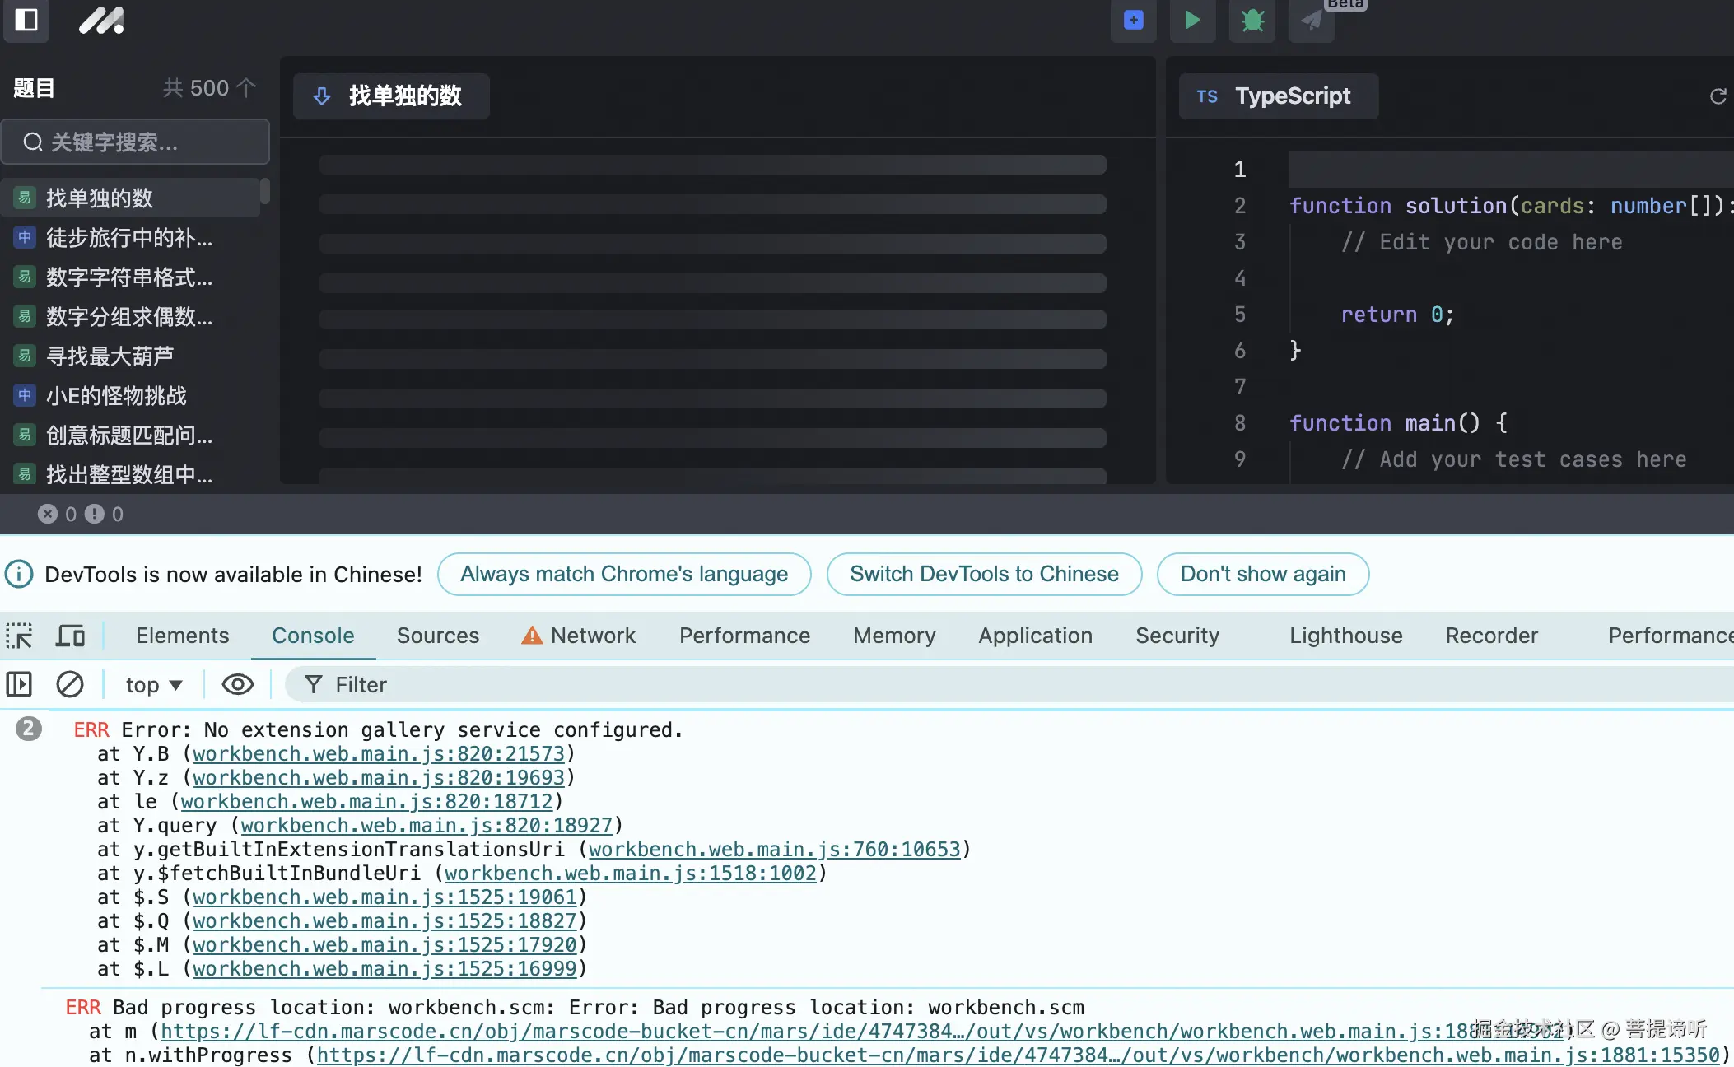
Task: Select the inspect element picker icon
Action: [x=20, y=636]
